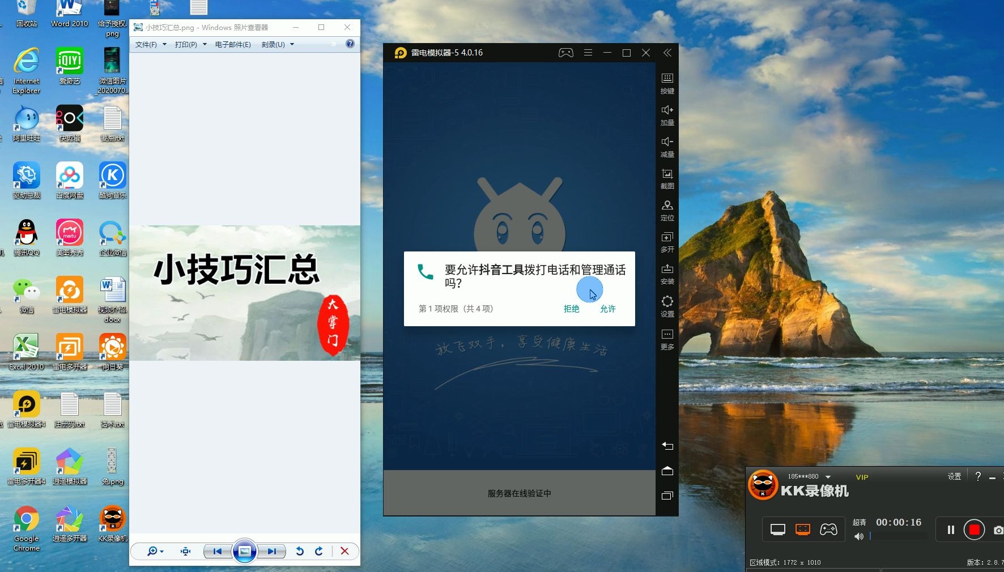The image size is (1004, 572).
Task: Go to the previous photo
Action: [x=217, y=551]
